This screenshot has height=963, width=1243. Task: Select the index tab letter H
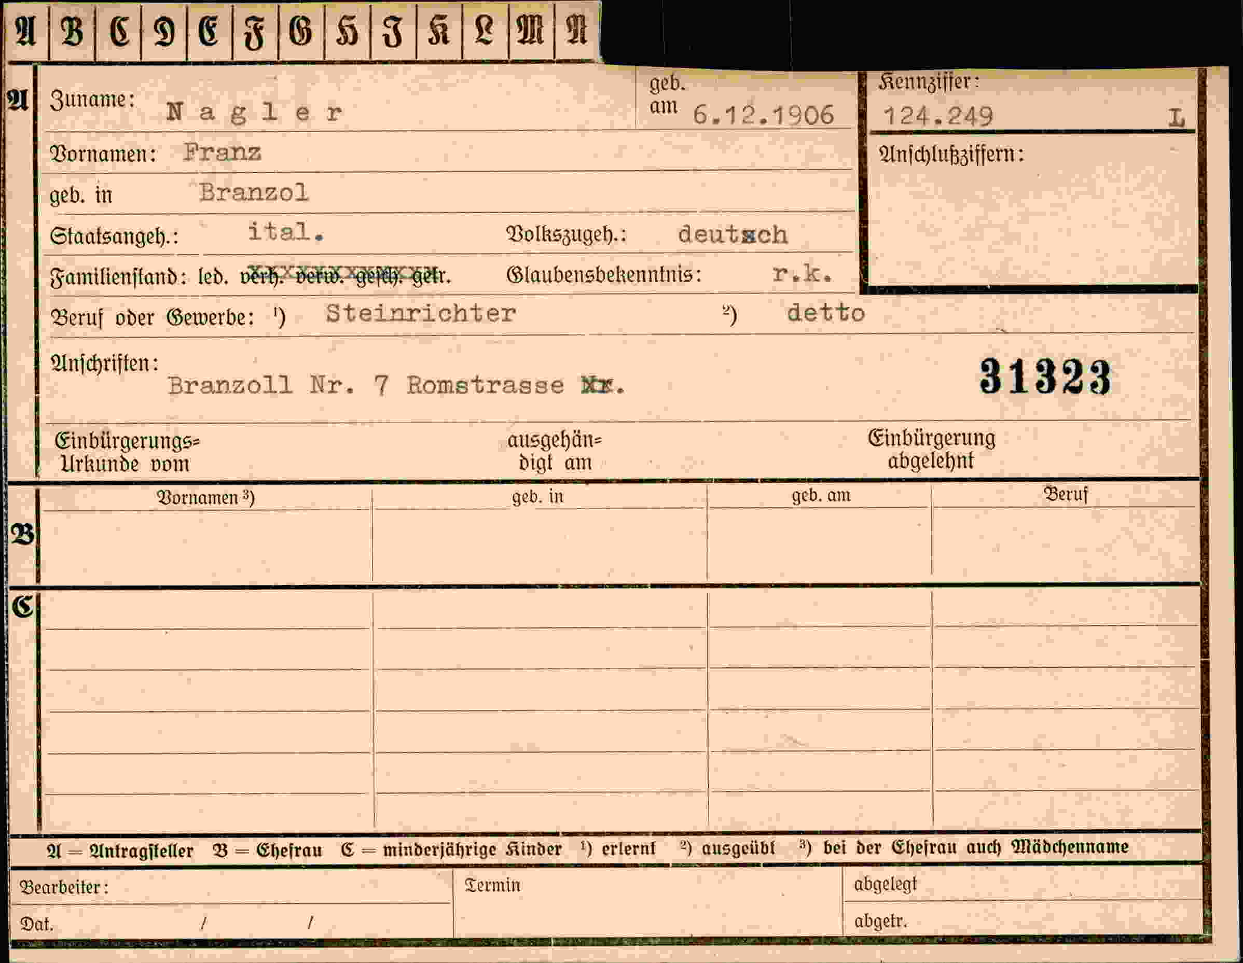[x=347, y=31]
